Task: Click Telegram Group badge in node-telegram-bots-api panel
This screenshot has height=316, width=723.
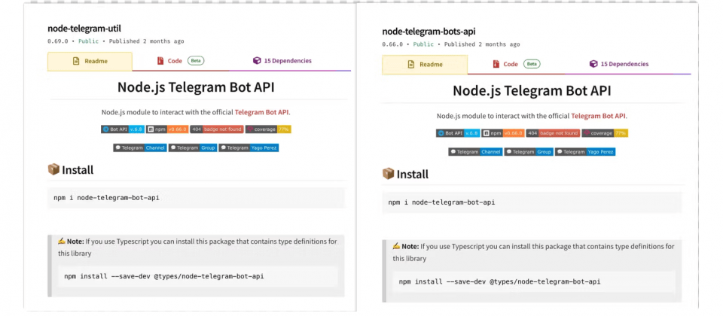Action: click(x=529, y=151)
